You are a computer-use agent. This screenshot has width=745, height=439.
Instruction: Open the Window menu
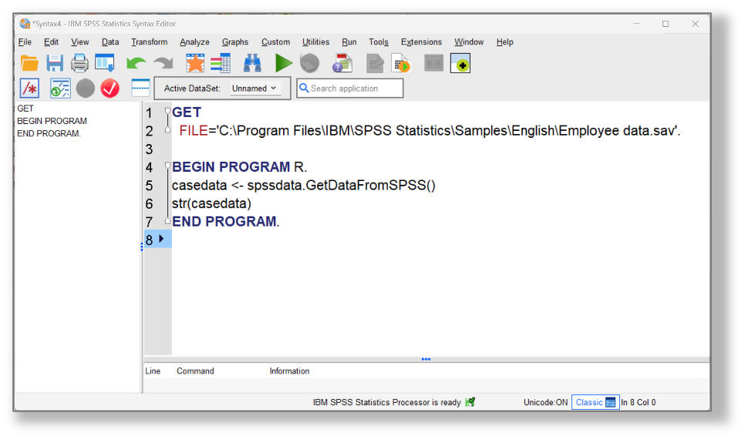[469, 42]
